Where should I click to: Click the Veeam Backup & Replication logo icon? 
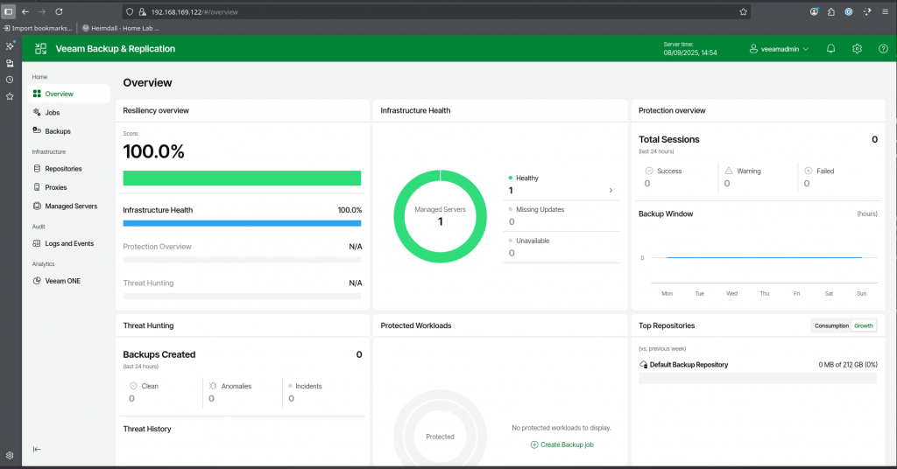pos(40,49)
